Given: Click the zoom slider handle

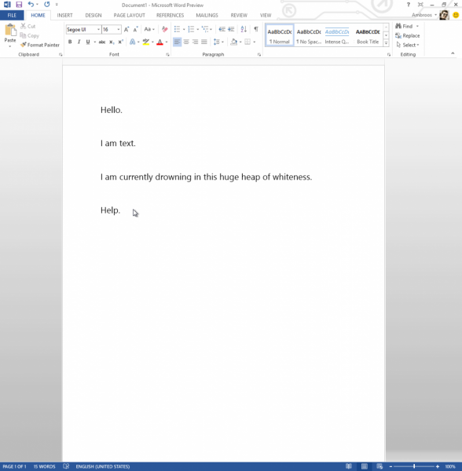Looking at the screenshot, I should point(414,466).
